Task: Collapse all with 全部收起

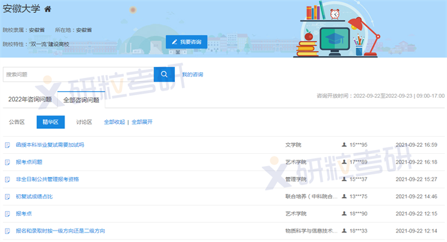Action: point(114,122)
